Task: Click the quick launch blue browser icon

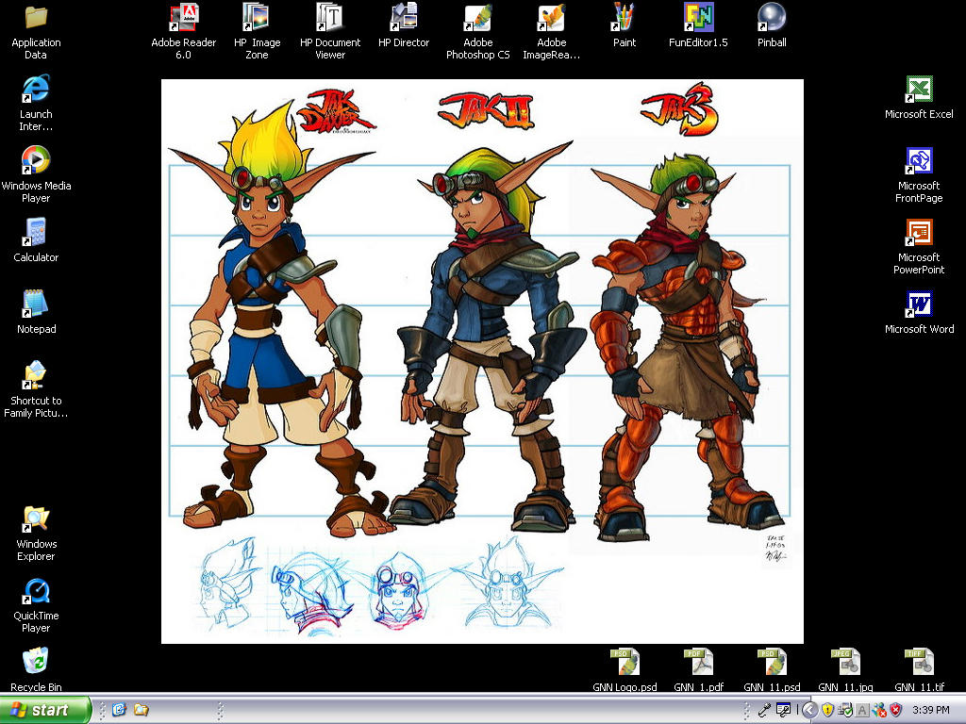Action: click(119, 710)
